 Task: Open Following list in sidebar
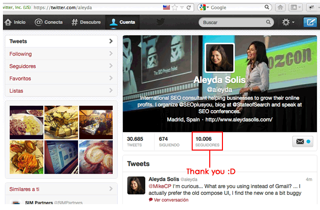click(x=61, y=54)
